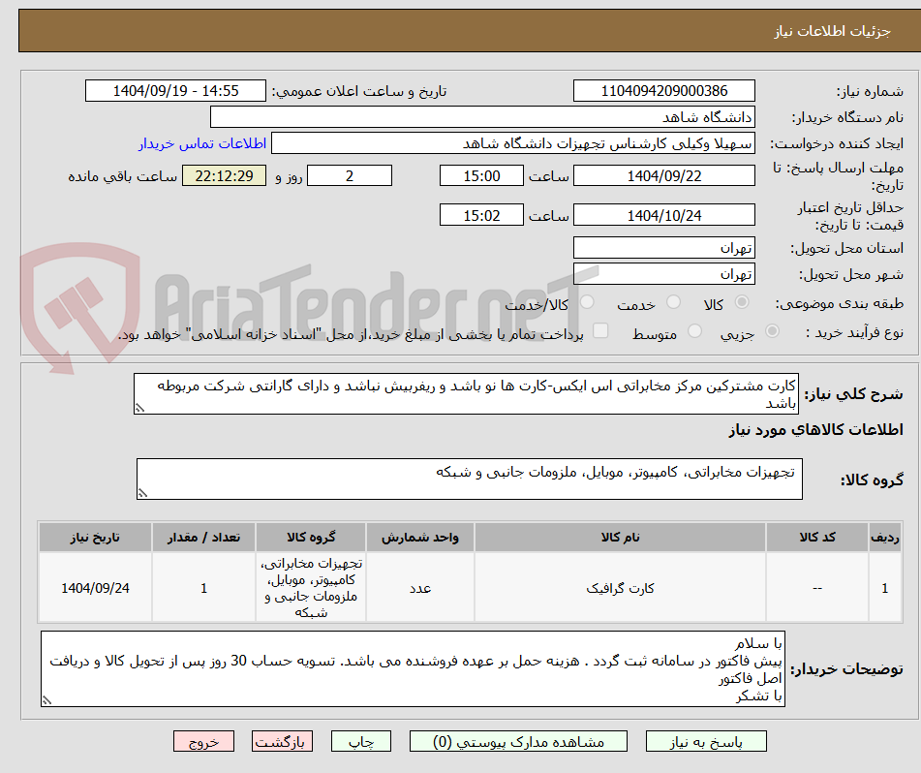Select the کالا radio button

coord(742,302)
